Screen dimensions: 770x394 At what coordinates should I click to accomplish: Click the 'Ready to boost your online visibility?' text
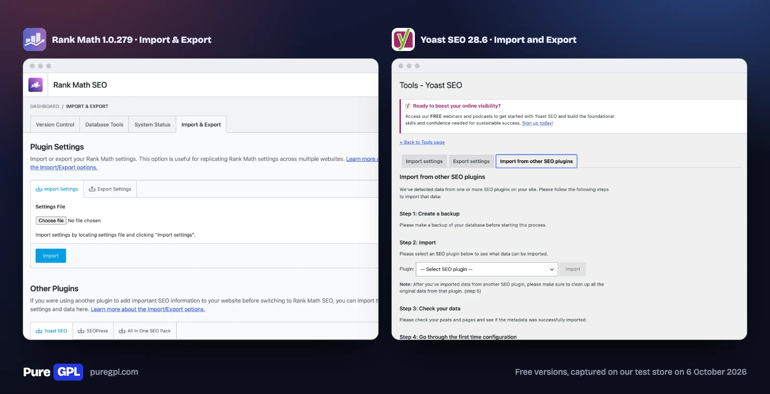pyautogui.click(x=457, y=106)
